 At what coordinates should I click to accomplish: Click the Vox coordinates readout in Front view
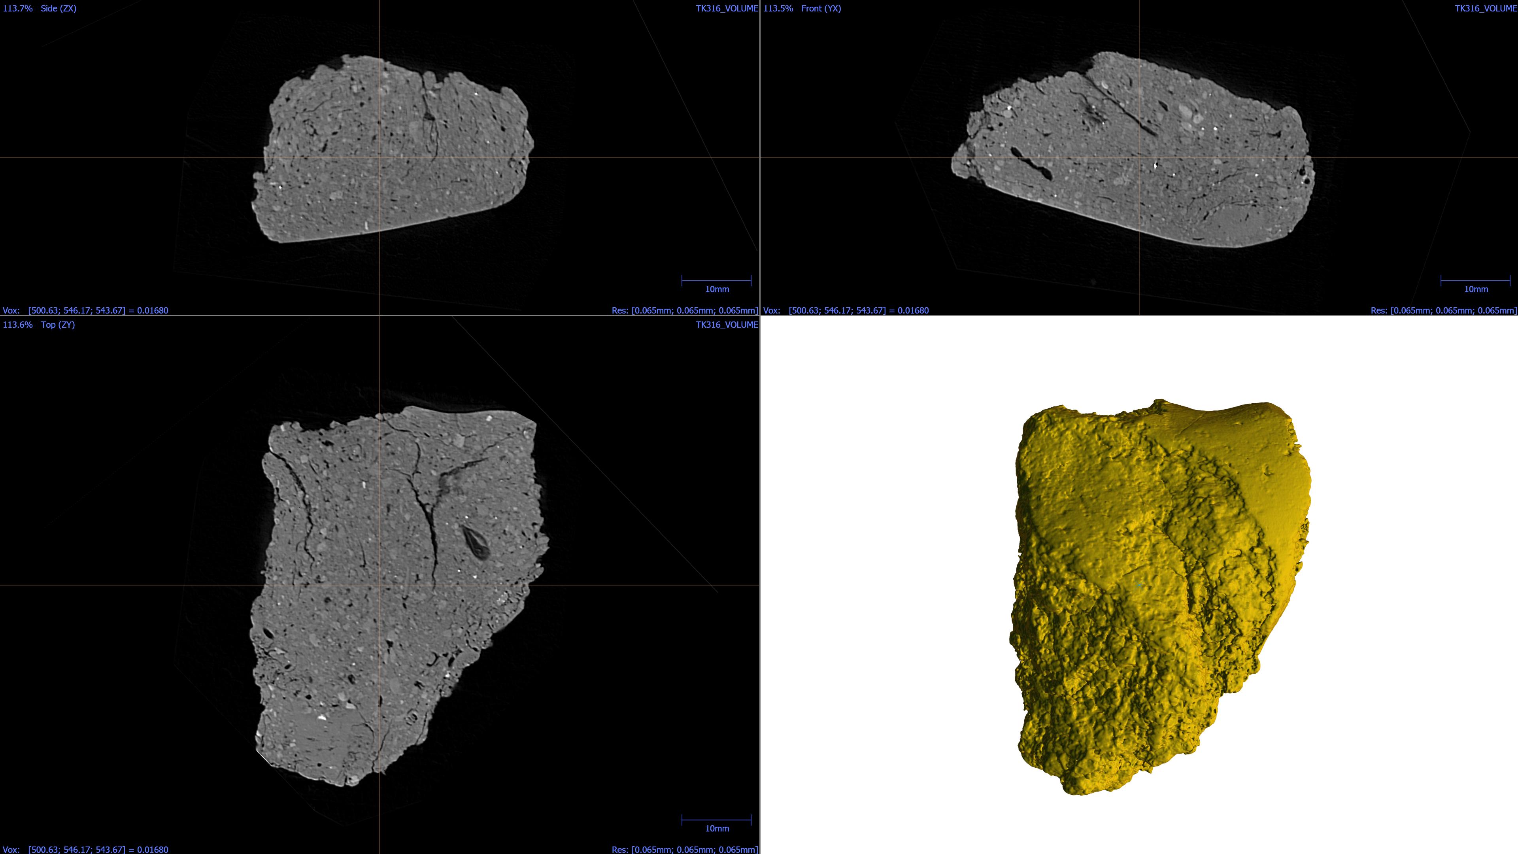(x=846, y=311)
